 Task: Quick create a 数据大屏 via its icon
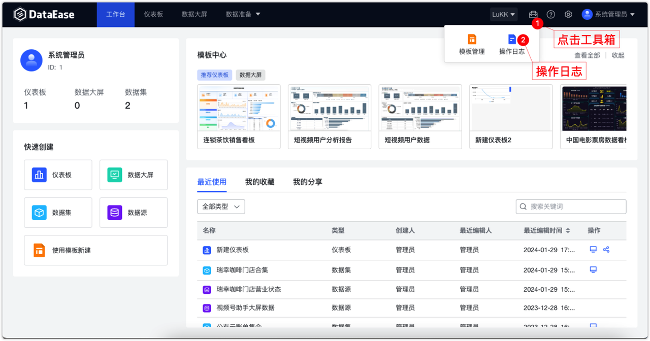pos(114,175)
